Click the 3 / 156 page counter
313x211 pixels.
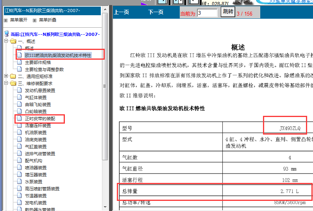[245, 14]
